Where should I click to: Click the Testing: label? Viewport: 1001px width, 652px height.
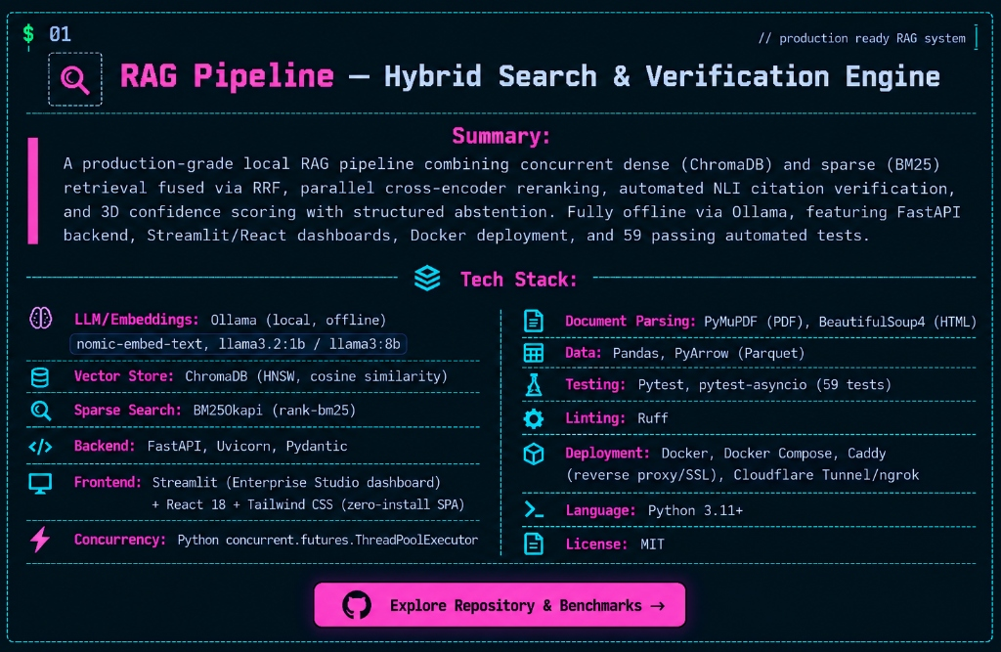tap(595, 384)
